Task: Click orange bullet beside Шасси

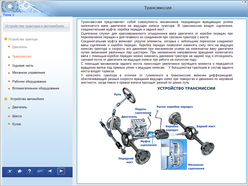Action: click(x=9, y=116)
